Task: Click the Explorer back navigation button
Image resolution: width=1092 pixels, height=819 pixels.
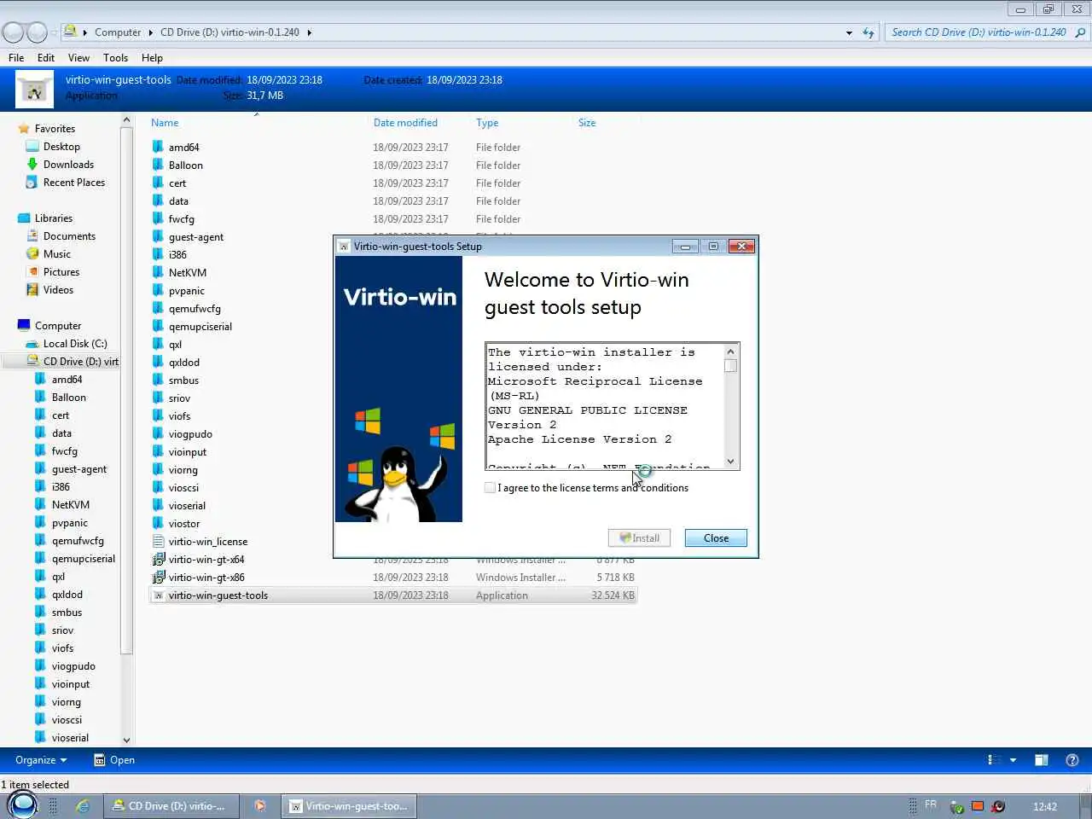Action: pos(14,32)
